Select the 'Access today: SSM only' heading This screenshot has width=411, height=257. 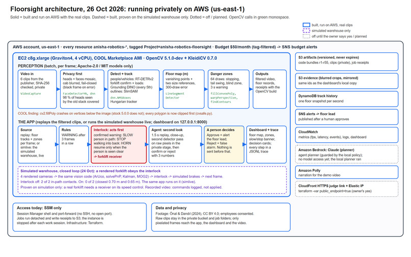39,208
